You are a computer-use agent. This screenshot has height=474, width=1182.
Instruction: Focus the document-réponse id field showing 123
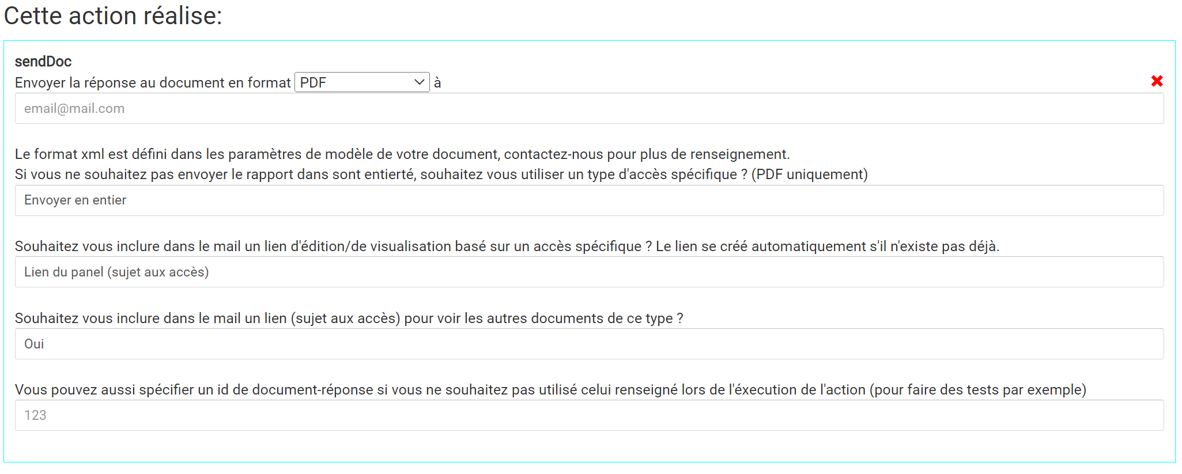pos(589,415)
